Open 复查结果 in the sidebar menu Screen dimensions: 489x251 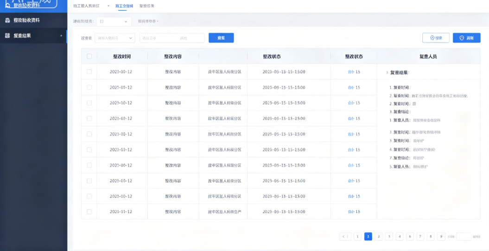tap(33, 36)
